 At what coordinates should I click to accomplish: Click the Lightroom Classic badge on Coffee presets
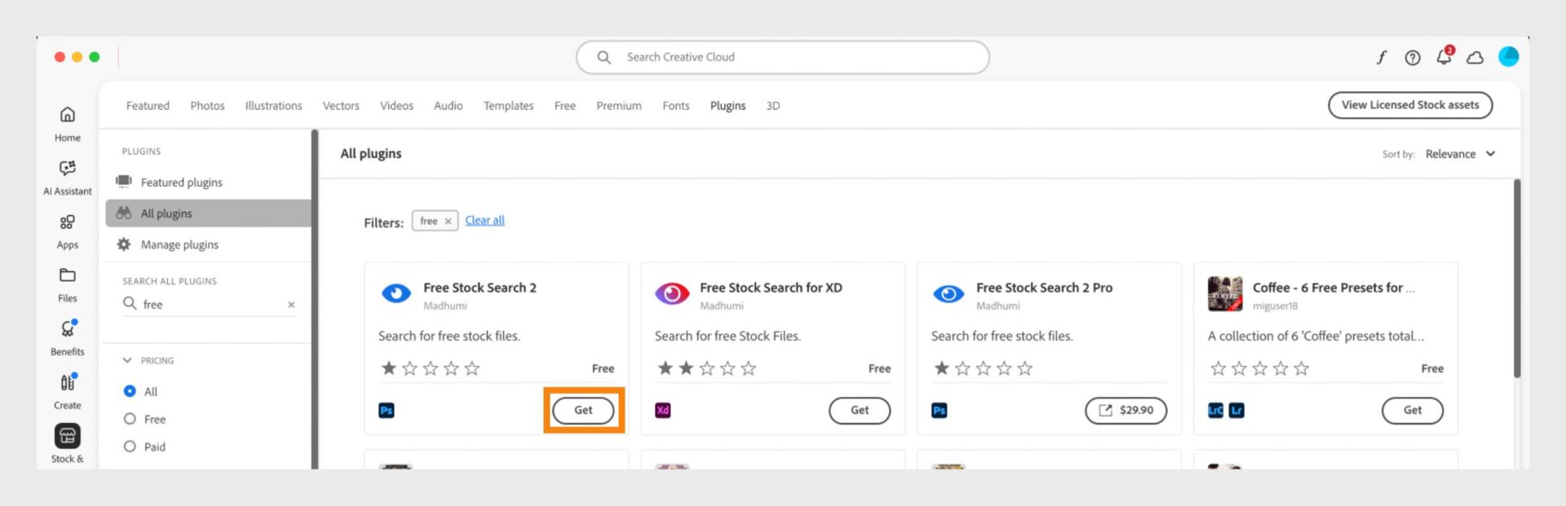1215,411
